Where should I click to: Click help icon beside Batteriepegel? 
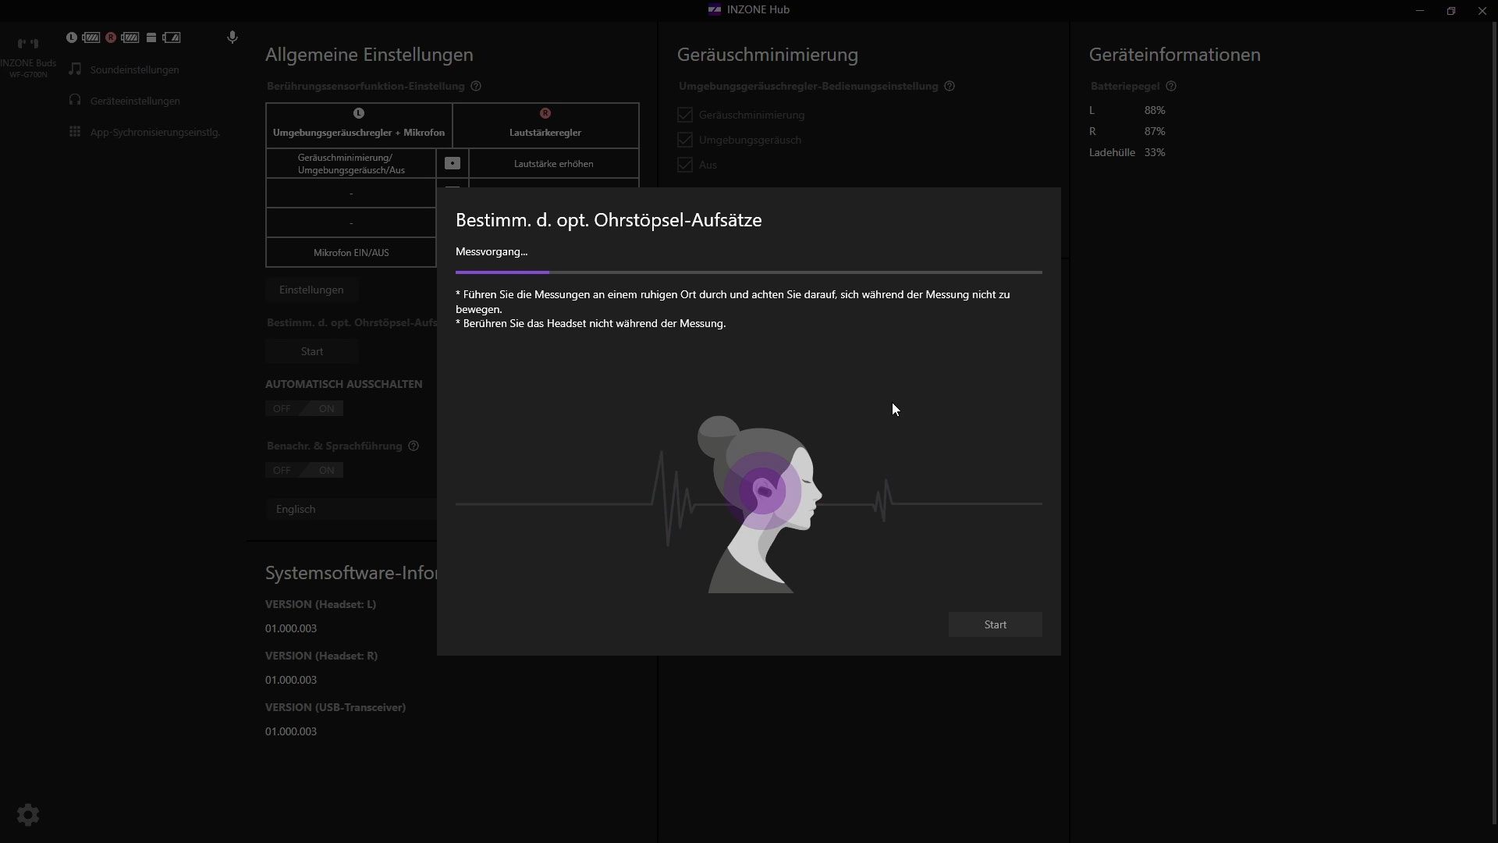1170,86
